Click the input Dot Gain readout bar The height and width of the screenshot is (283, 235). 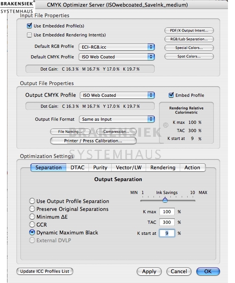click(90, 69)
